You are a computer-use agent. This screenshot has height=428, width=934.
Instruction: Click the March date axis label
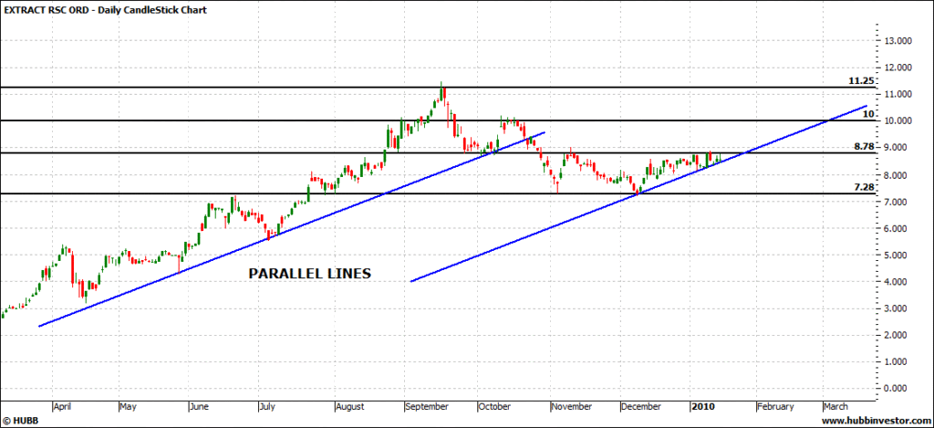pyautogui.click(x=836, y=406)
